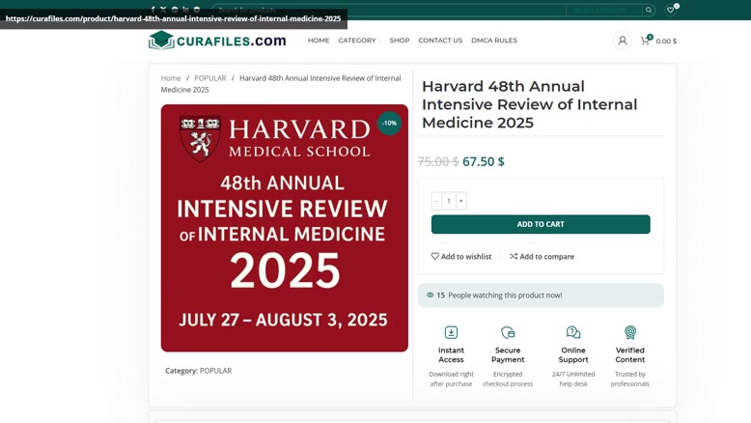Click the '15 People watching this product now!' text

pos(499,296)
